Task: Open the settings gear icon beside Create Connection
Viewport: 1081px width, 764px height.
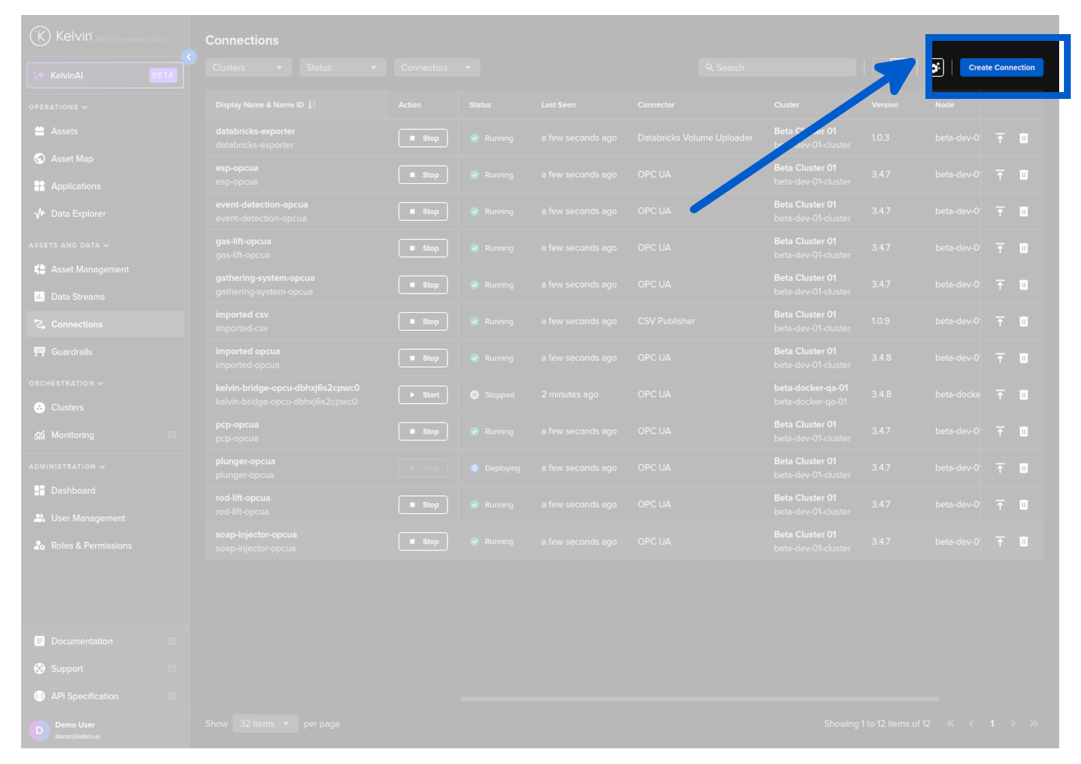Action: pyautogui.click(x=937, y=68)
